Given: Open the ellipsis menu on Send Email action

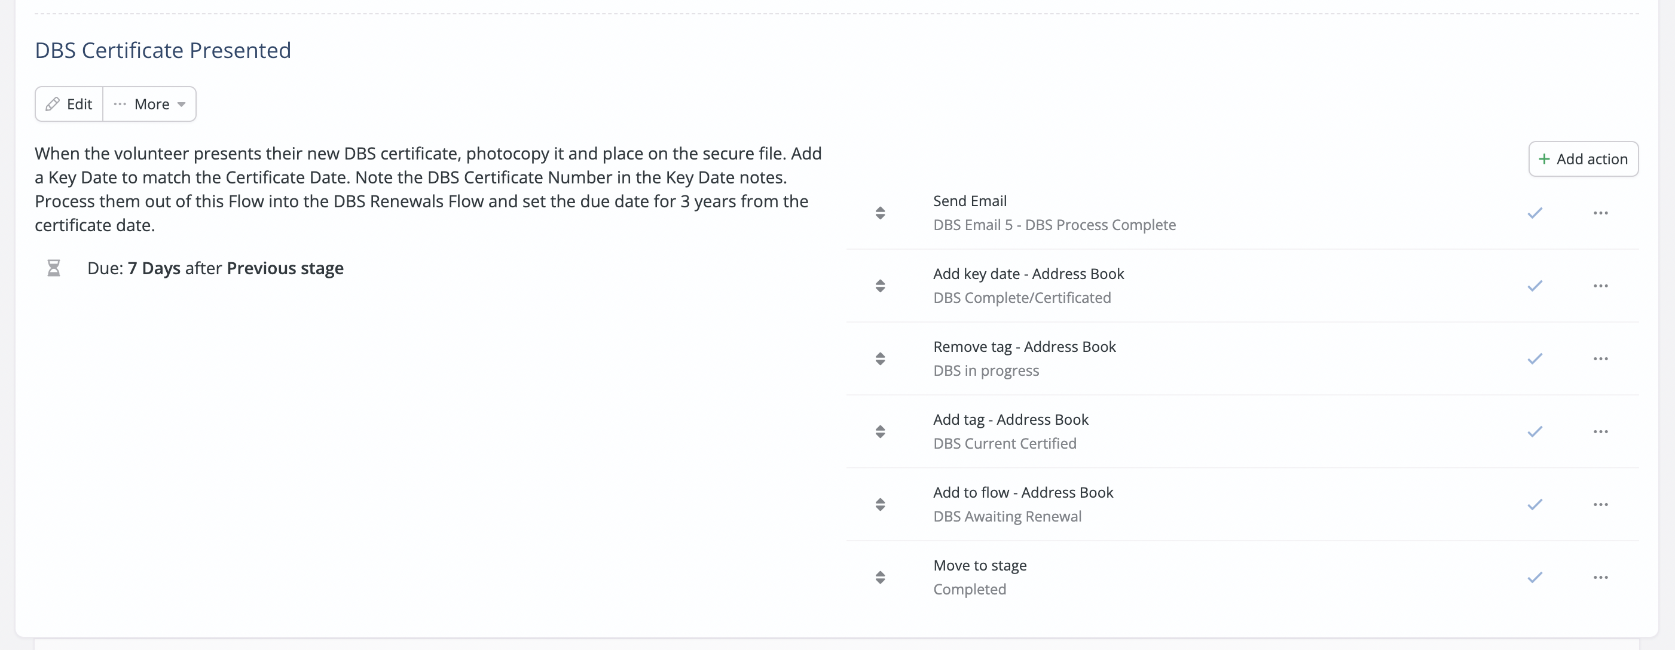Looking at the screenshot, I should point(1601,213).
